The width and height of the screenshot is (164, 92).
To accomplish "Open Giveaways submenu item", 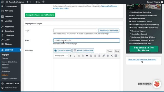I will (x=6, y=71).
